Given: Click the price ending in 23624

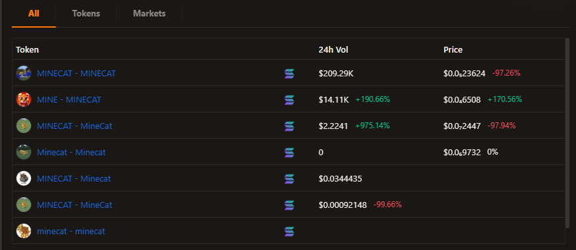Looking at the screenshot, I should point(465,74).
